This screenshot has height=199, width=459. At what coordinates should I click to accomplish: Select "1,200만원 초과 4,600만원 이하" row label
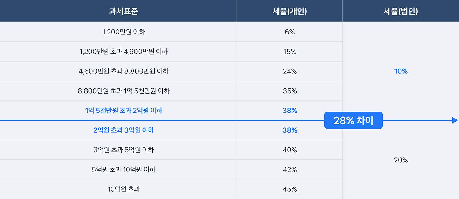tap(124, 52)
